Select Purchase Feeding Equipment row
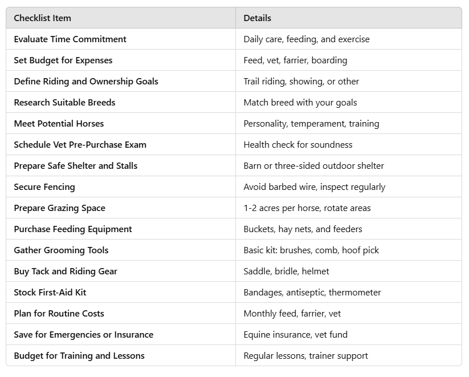469x377 pixels. 234,229
